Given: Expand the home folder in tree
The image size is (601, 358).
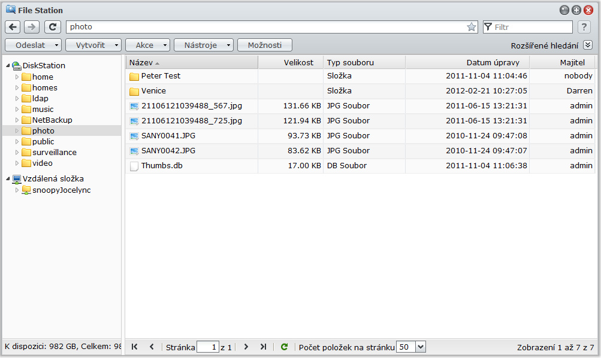Looking at the screenshot, I should (17, 77).
